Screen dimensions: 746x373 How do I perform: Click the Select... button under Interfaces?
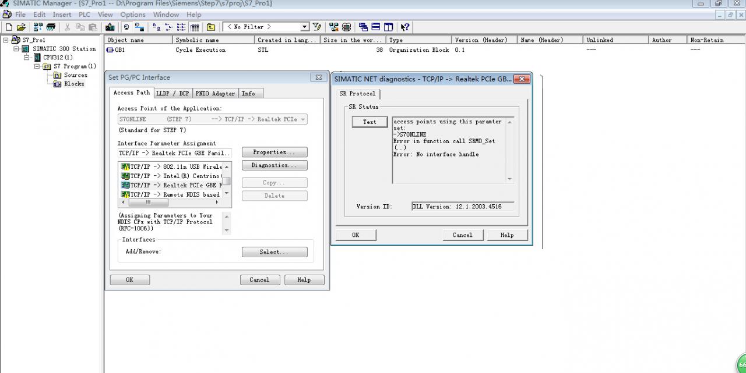[275, 252]
